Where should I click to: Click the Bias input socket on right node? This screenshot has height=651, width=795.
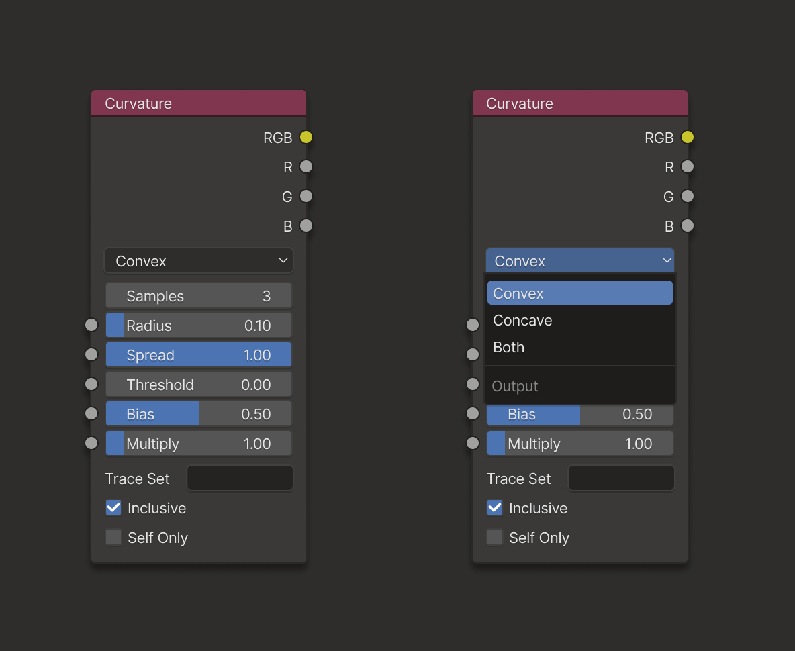(x=473, y=413)
